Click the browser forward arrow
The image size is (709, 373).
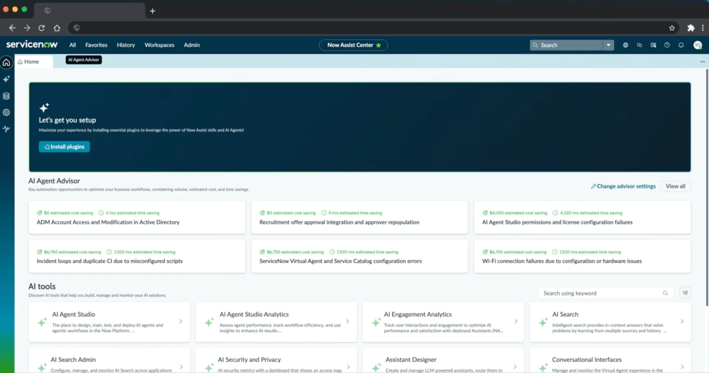(x=27, y=28)
